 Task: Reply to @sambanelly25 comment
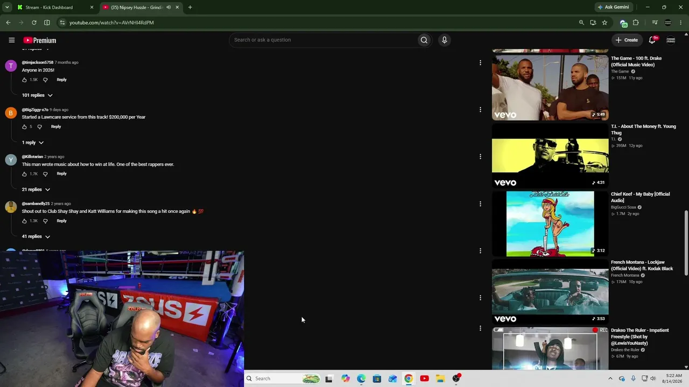pos(61,221)
